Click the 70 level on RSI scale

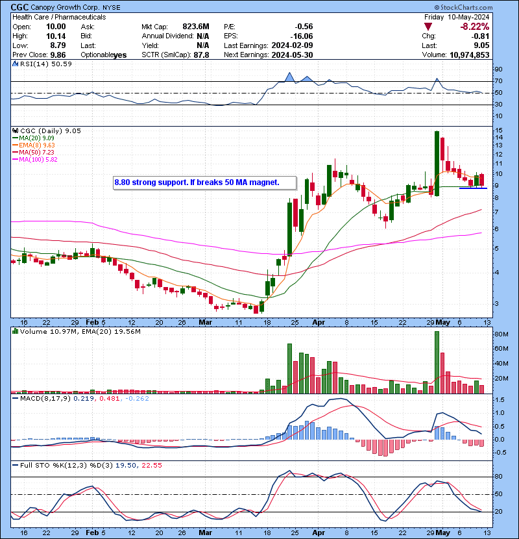(x=498, y=81)
